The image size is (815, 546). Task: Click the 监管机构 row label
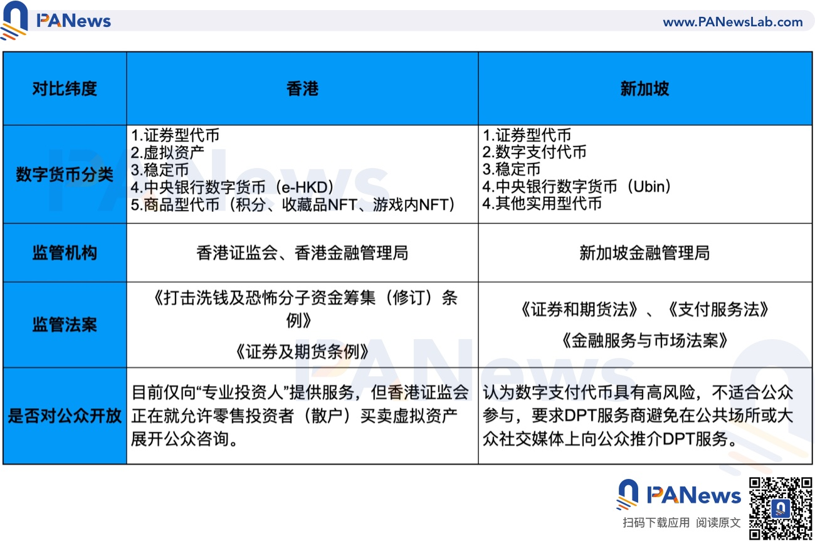click(65, 253)
